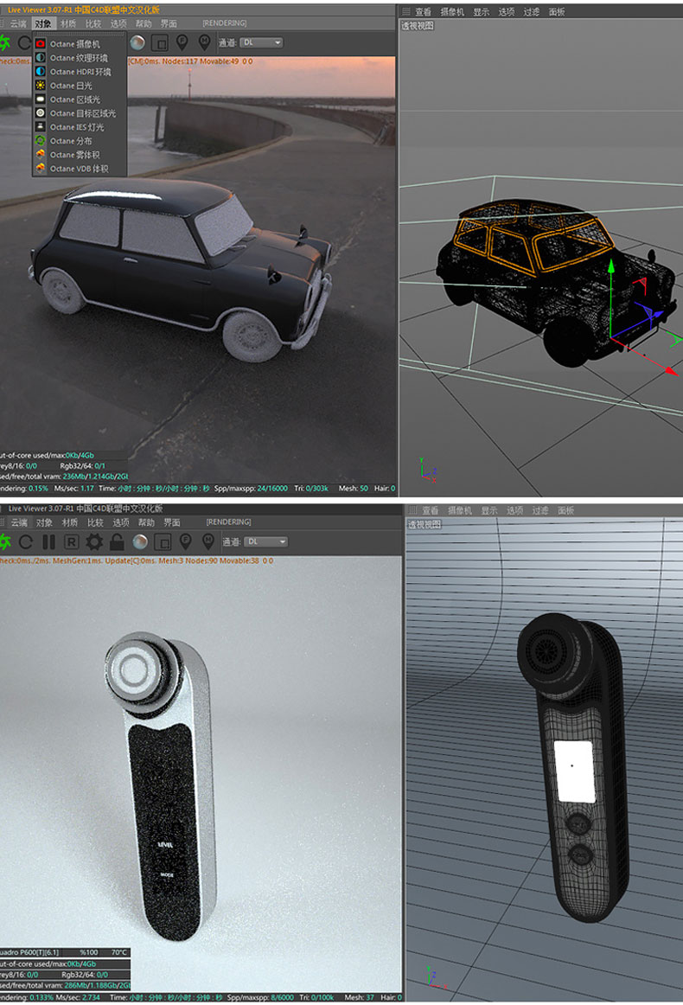Open the 查看 menu in the upper viewport
Screen dimensions: 683x1005
click(424, 11)
